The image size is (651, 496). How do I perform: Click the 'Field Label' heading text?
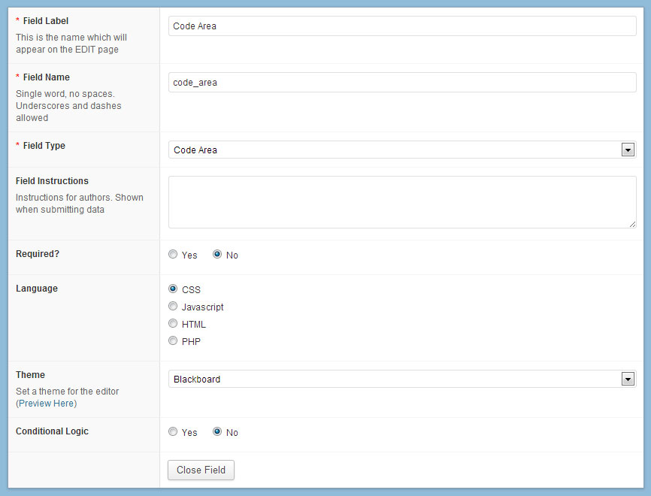[46, 21]
